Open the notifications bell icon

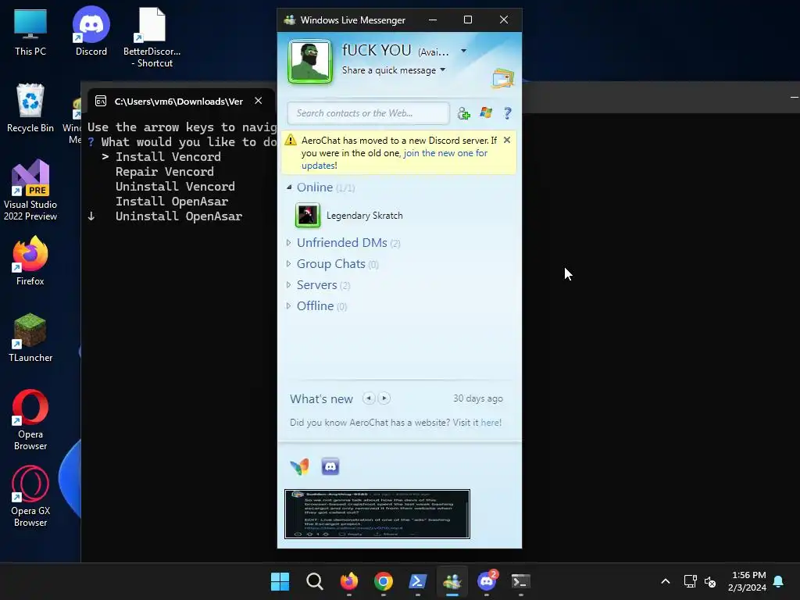coord(779,581)
